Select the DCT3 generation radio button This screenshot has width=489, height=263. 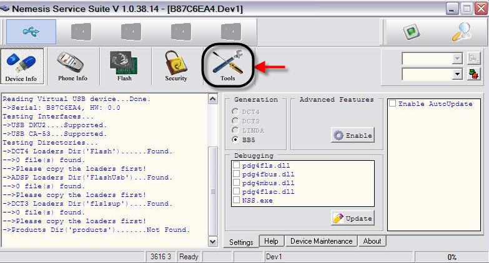click(235, 121)
